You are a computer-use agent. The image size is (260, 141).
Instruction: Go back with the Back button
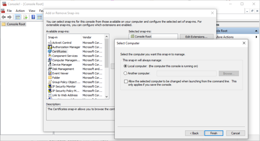[194, 133]
